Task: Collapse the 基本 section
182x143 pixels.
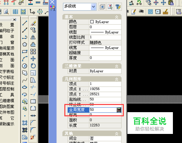Action: [116, 17]
